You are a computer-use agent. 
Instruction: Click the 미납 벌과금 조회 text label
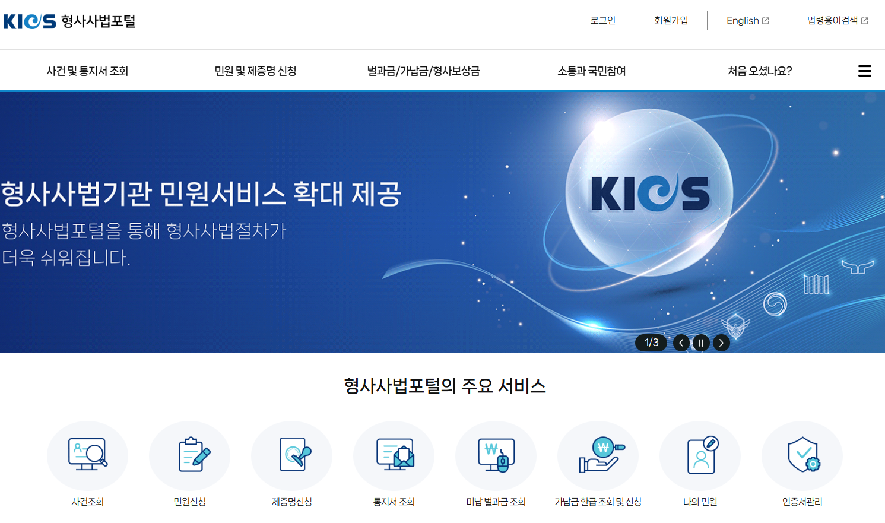[496, 502]
